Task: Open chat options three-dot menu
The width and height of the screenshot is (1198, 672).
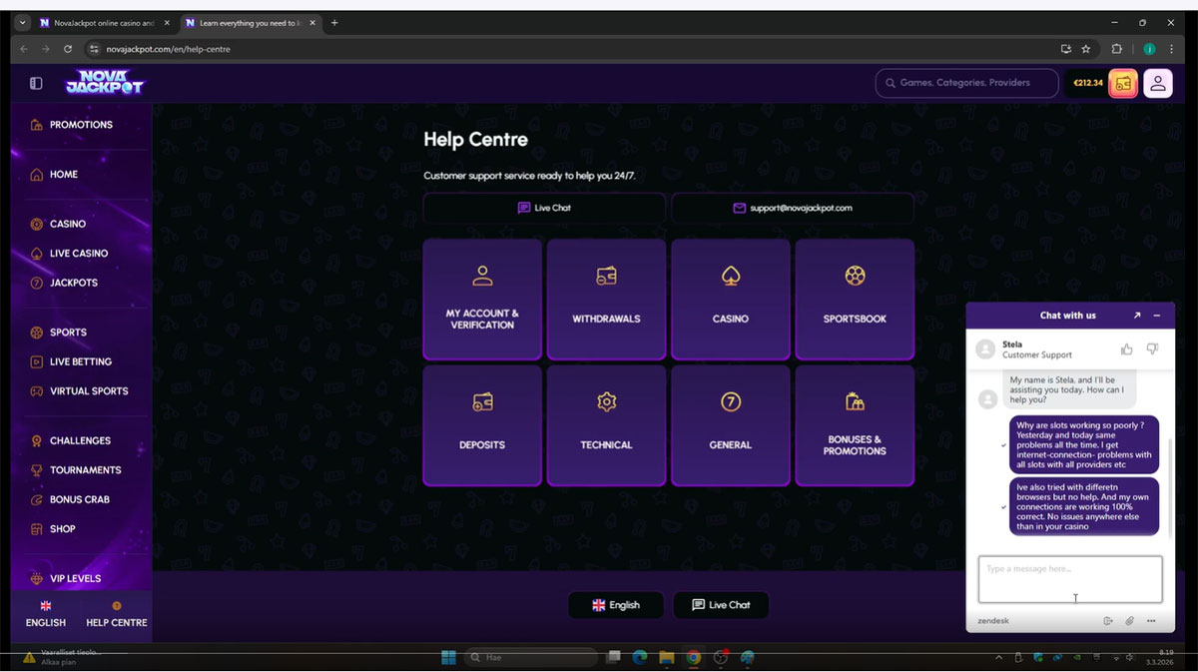Action: [x=1151, y=621]
